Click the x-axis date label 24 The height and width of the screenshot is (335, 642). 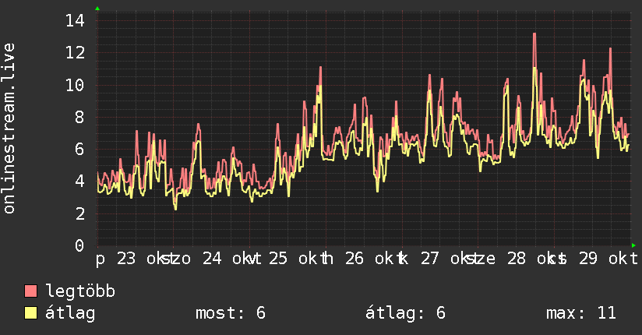(212, 259)
